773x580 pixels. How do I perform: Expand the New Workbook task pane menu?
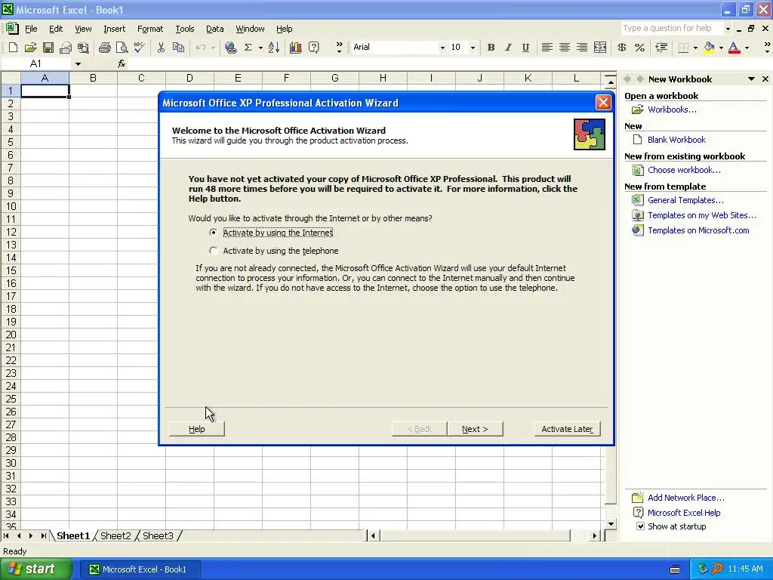pos(751,79)
